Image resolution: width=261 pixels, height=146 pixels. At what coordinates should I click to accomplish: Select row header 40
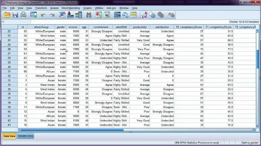[x=9, y=112]
